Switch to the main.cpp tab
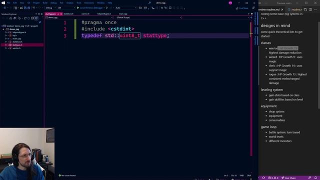 pyautogui.click(x=123, y=14)
